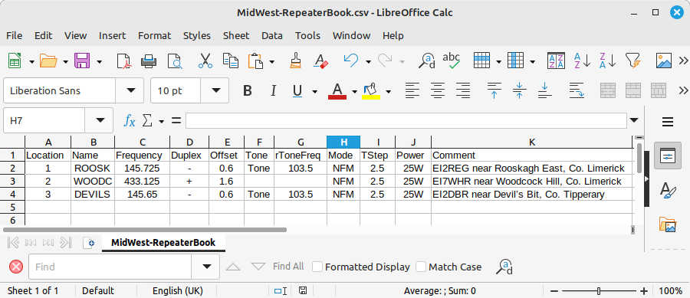Center text horizontally
Screen dimensions: 690x298
coord(438,90)
